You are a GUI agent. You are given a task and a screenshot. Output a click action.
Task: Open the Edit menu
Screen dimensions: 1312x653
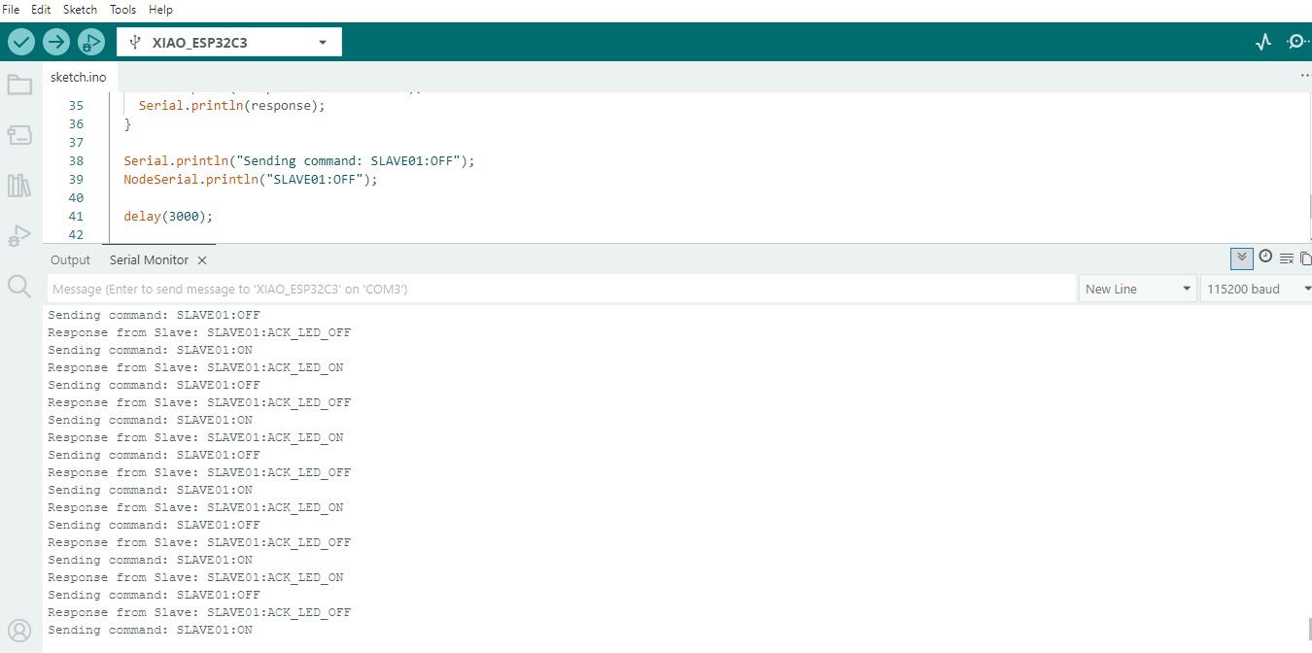point(41,9)
